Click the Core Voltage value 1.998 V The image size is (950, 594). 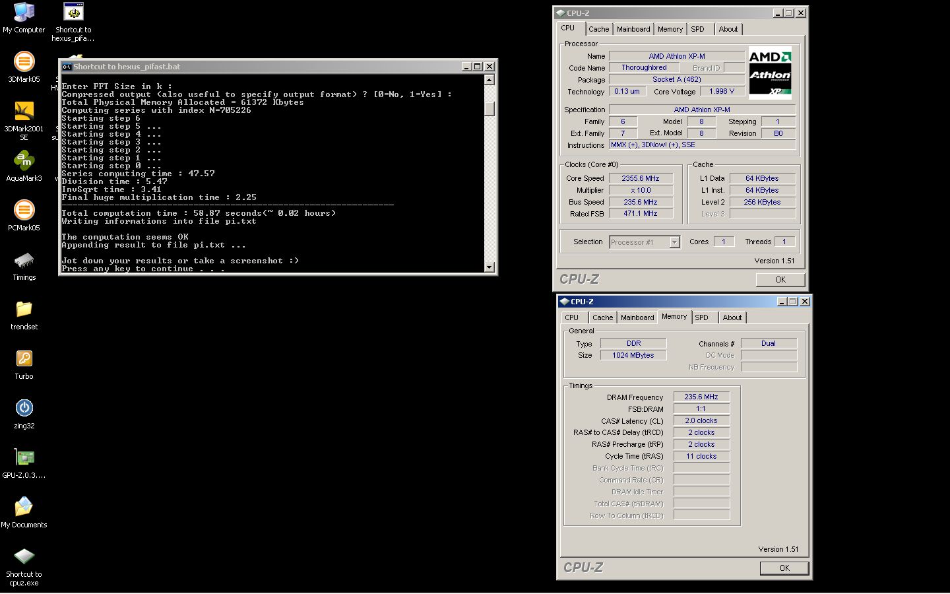[x=722, y=92]
